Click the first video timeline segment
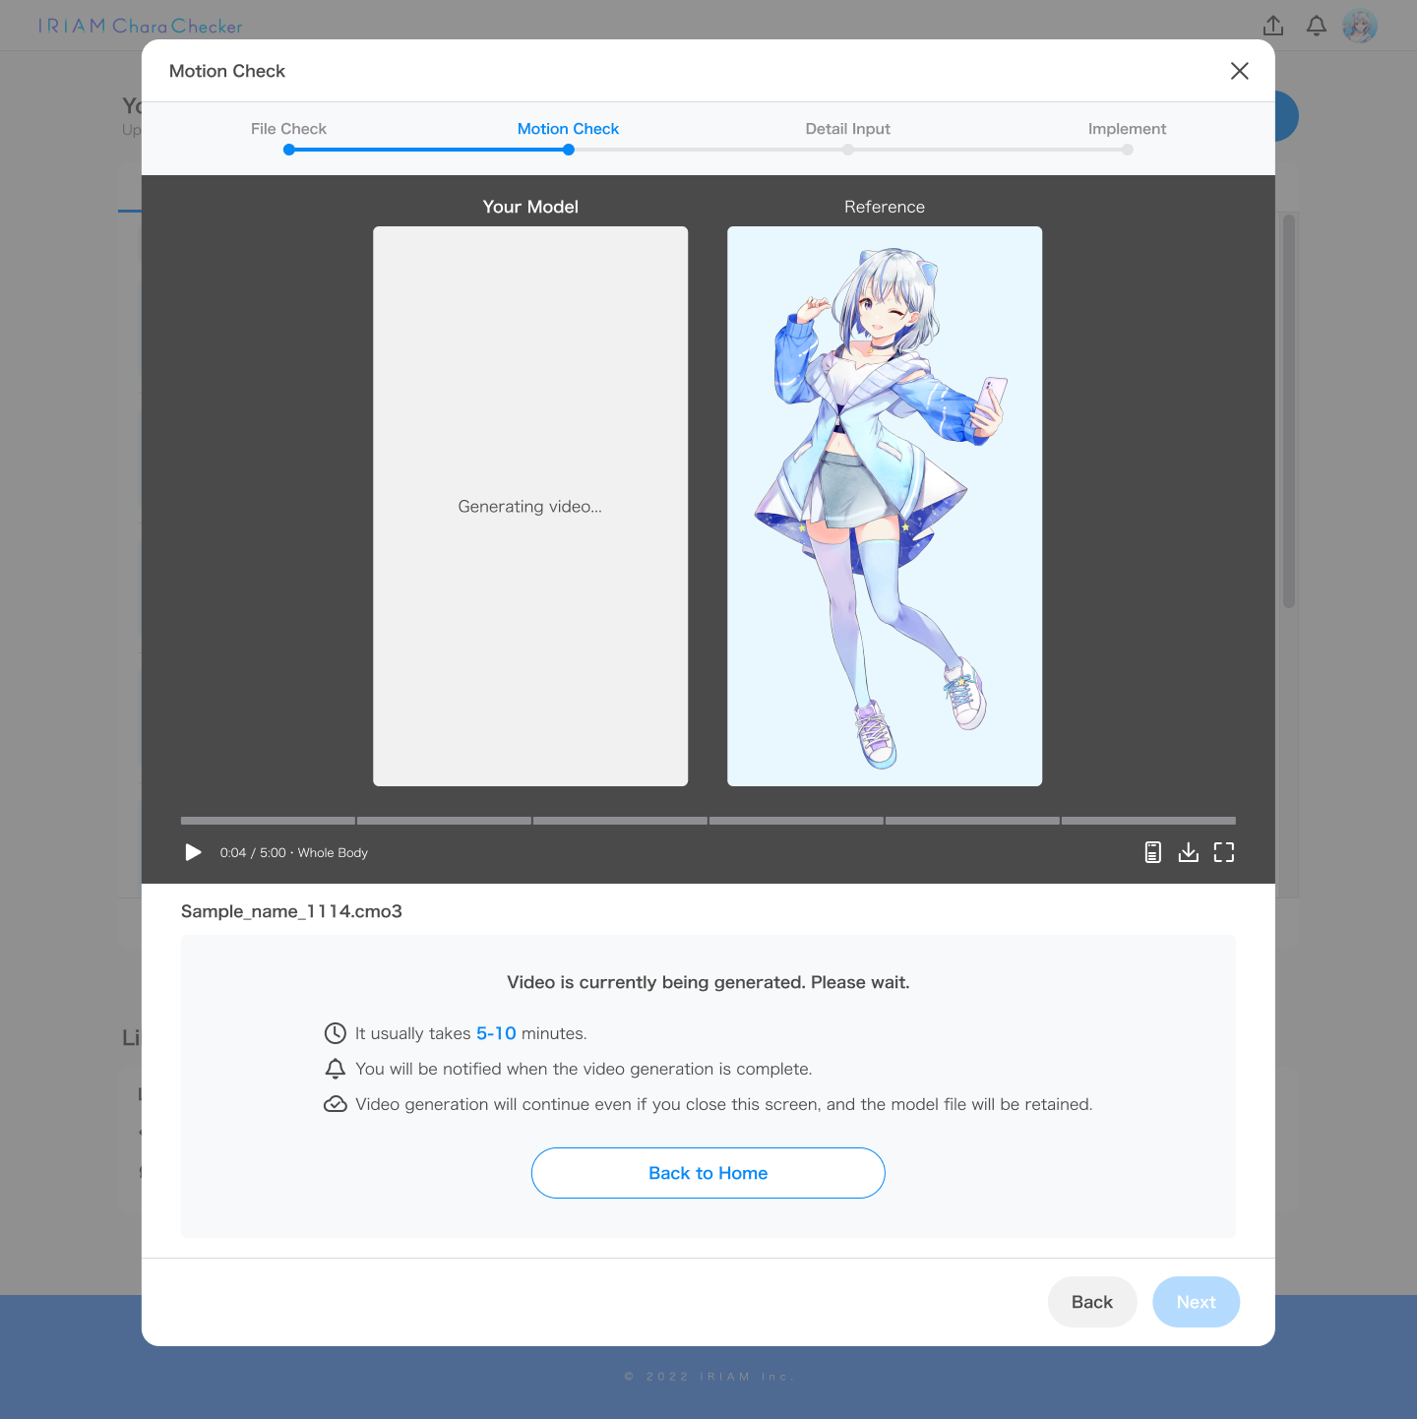 [268, 821]
